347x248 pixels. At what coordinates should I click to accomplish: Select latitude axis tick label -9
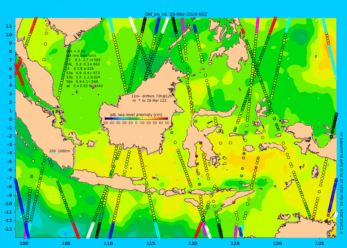10,195
